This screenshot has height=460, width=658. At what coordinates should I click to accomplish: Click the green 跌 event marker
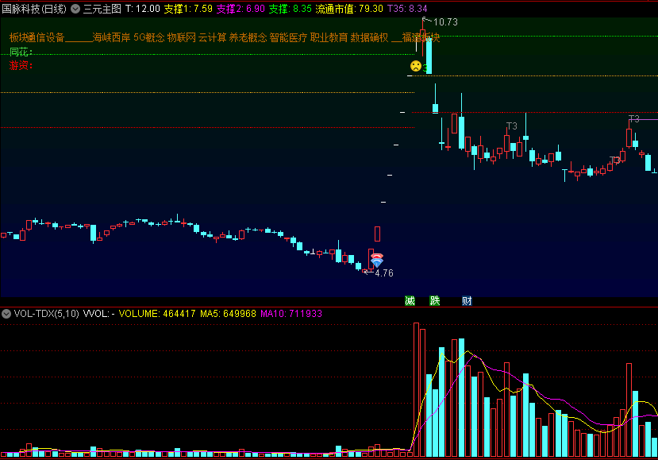tap(434, 301)
